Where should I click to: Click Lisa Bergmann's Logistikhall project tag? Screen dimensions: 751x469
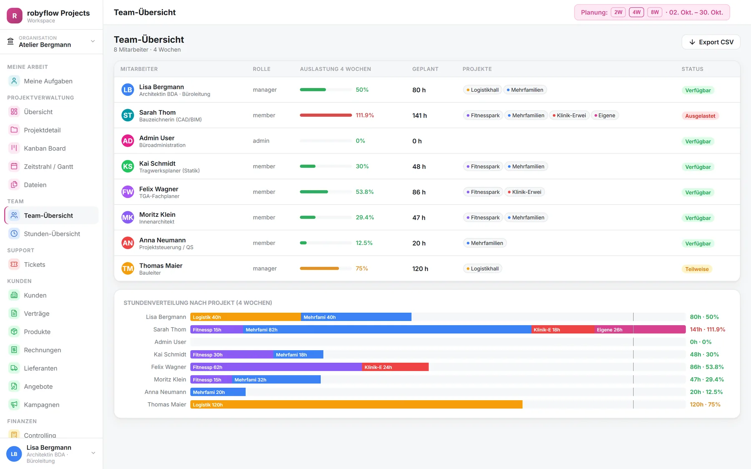482,90
